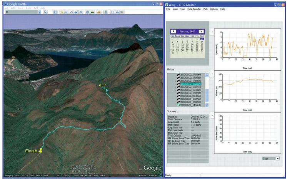
Task: Open the Tools menu in Google Earth
Action: point(28,8)
